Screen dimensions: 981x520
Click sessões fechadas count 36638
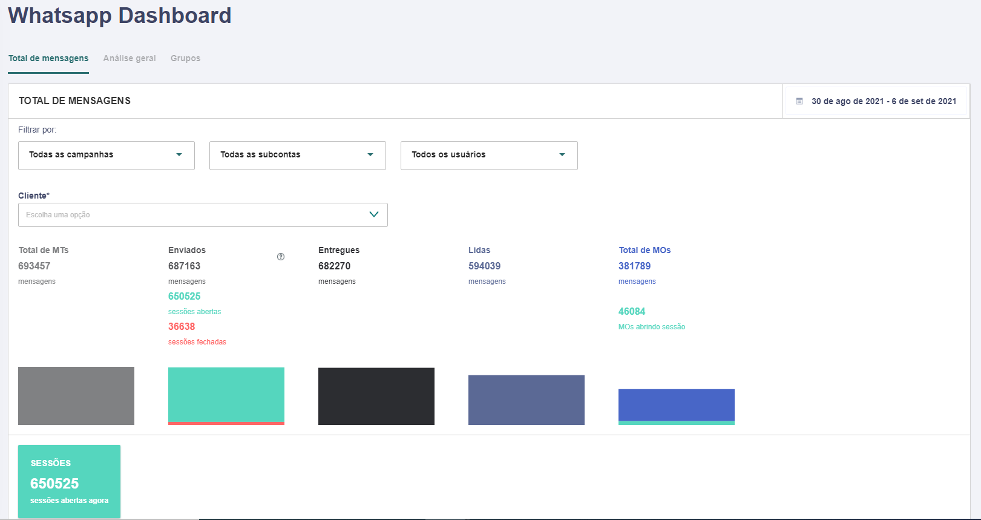point(182,326)
